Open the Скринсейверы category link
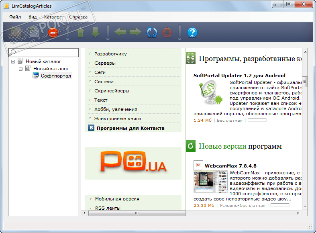316x233 pixels. coord(112,91)
